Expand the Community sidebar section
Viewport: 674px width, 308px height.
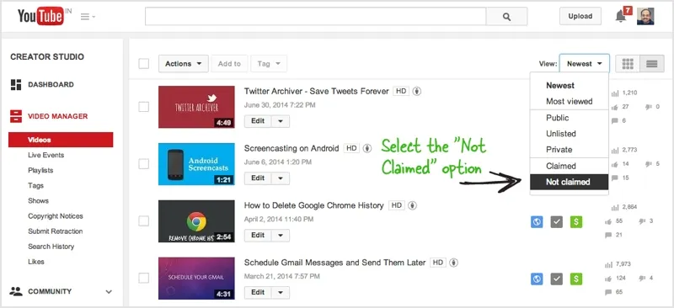coord(109,292)
